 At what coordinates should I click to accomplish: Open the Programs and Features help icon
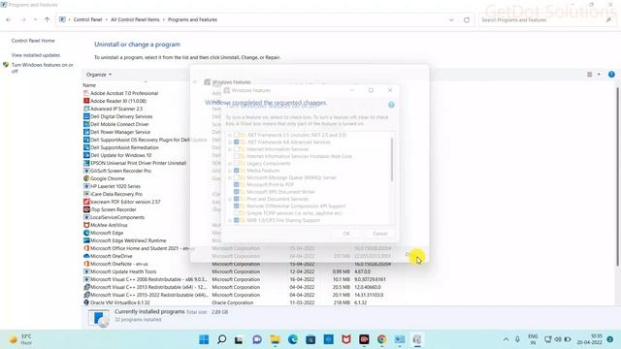pos(611,75)
